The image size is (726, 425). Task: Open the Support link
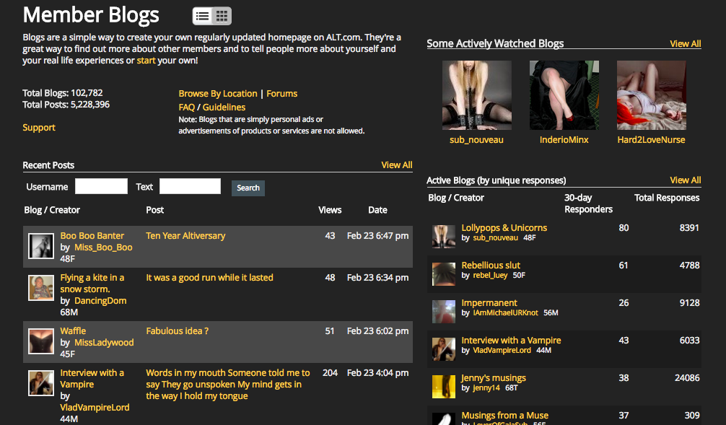39,127
